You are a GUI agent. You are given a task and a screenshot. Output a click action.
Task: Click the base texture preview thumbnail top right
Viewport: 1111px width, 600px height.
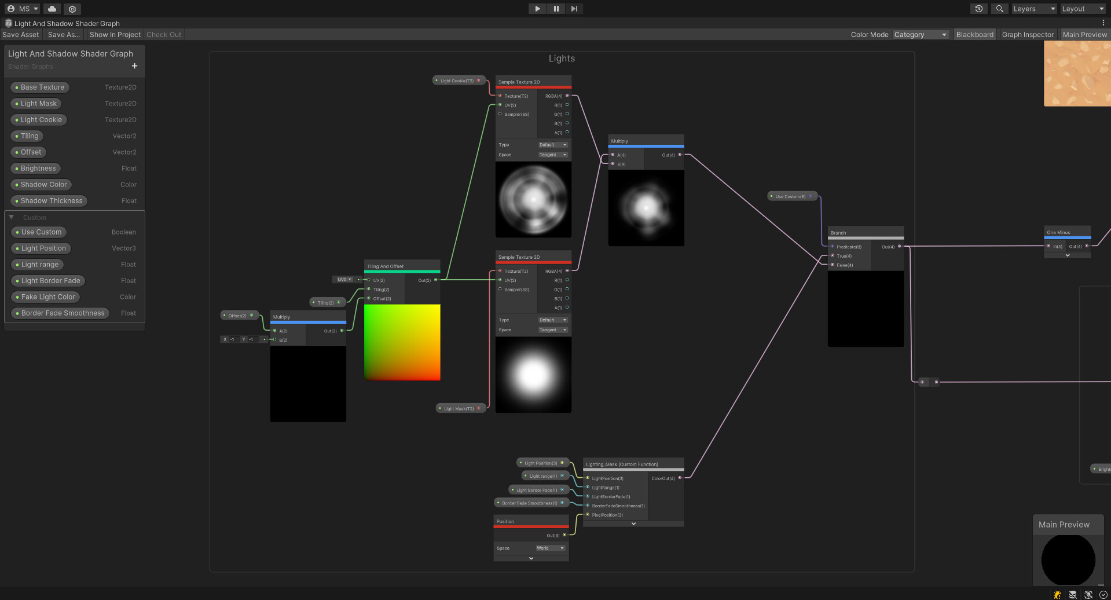pos(1077,73)
